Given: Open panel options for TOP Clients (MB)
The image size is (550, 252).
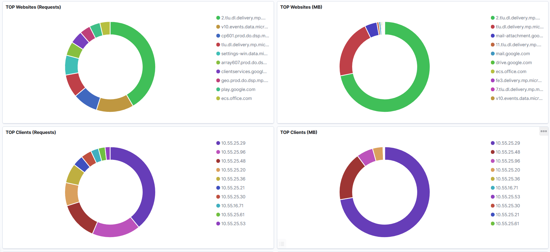Looking at the screenshot, I should [x=543, y=131].
